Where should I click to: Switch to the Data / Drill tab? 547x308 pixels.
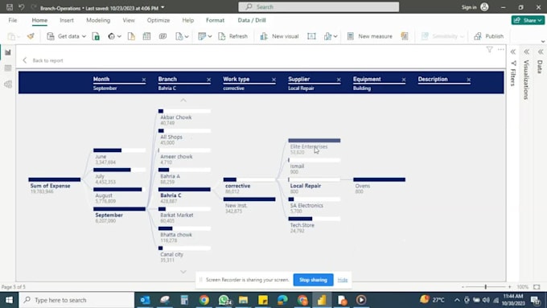(x=252, y=20)
